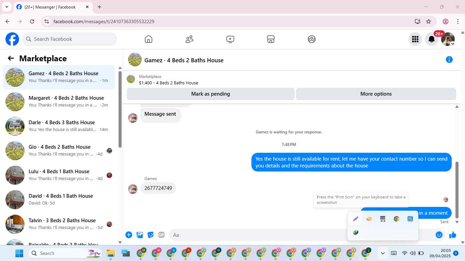Reload the Messenger page
The image size is (465, 261).
tap(32, 21)
